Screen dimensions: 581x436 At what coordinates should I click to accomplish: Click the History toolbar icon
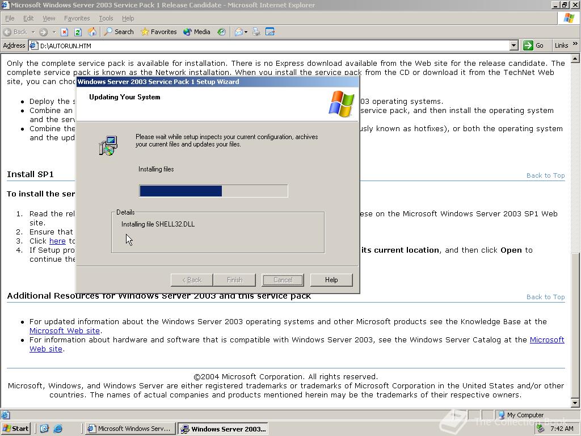coord(222,32)
